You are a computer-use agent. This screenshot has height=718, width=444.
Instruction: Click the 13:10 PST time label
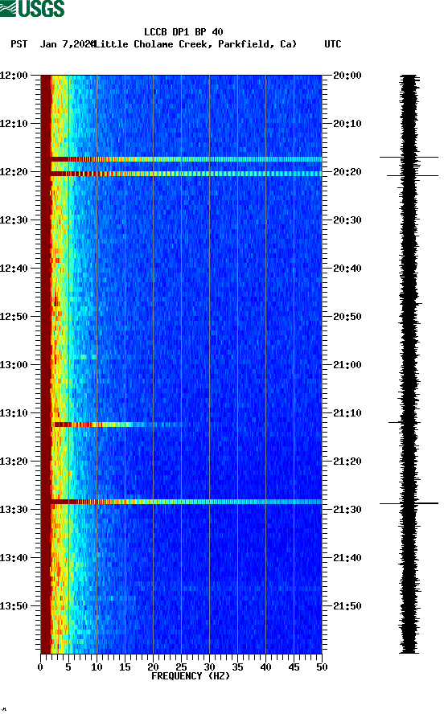(14, 413)
